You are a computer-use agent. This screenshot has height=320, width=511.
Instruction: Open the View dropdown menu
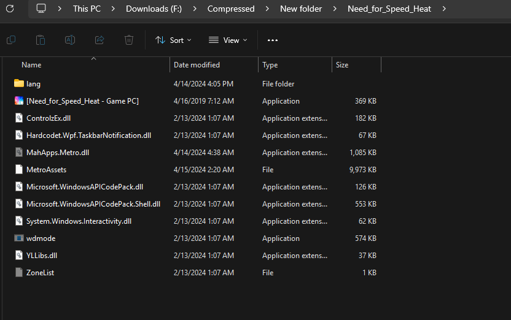click(228, 40)
